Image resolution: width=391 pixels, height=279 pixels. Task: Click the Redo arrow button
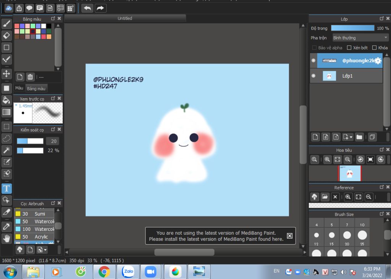[100, 8]
